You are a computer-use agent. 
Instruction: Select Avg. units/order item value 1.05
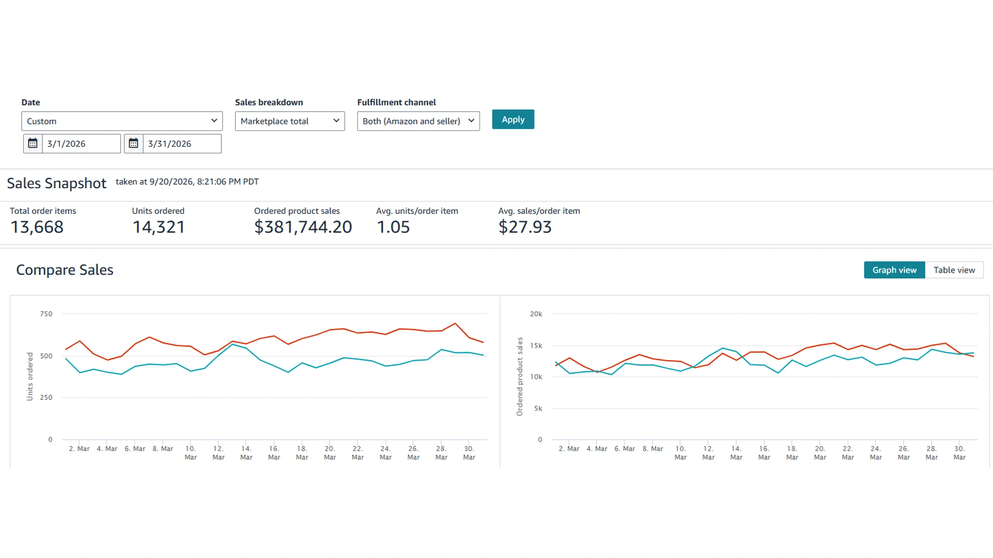click(393, 227)
